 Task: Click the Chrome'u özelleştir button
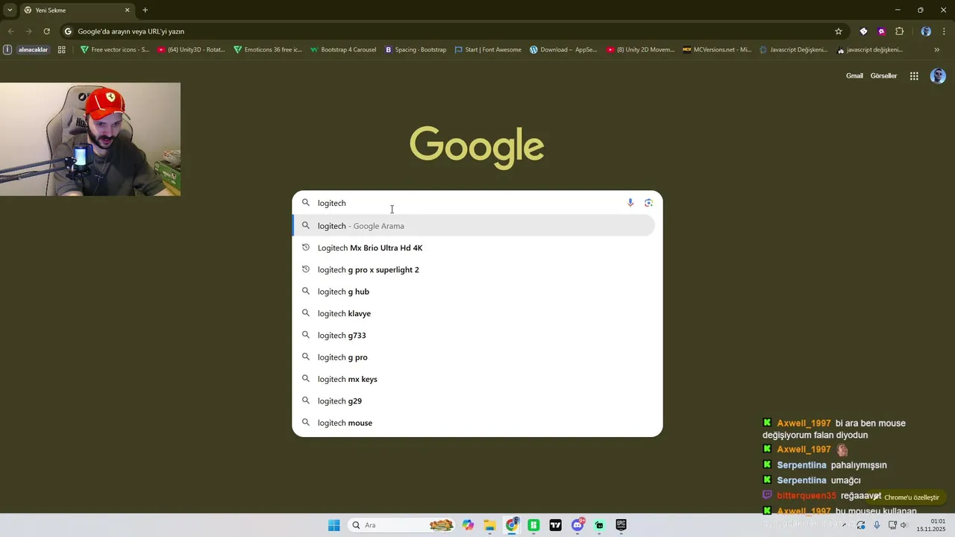point(906,497)
